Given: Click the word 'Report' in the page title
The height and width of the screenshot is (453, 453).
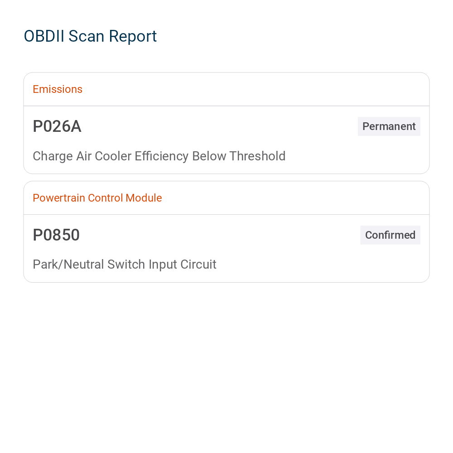Looking at the screenshot, I should tap(133, 37).
